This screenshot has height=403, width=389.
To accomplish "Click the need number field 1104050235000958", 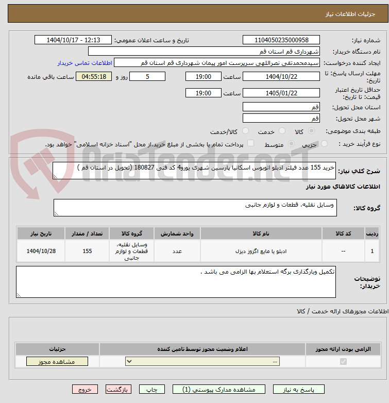I will pyautogui.click(x=281, y=40).
